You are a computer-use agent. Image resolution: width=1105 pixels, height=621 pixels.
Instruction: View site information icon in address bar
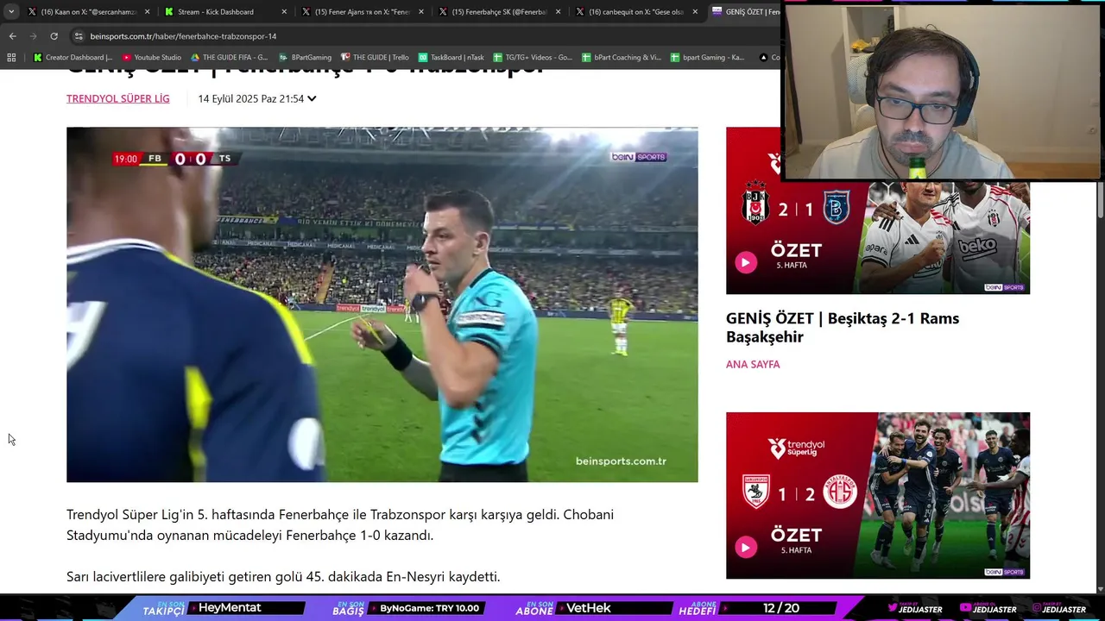click(x=79, y=36)
